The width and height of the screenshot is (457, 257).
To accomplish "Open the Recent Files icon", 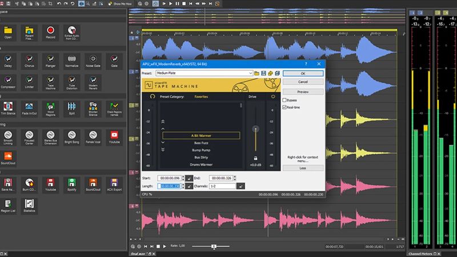I will pyautogui.click(x=29, y=33).
